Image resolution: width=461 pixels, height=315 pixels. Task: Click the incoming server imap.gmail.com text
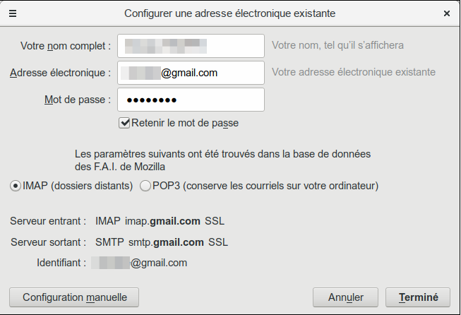tap(162, 221)
